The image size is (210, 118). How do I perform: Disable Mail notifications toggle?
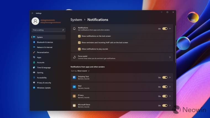(165, 87)
